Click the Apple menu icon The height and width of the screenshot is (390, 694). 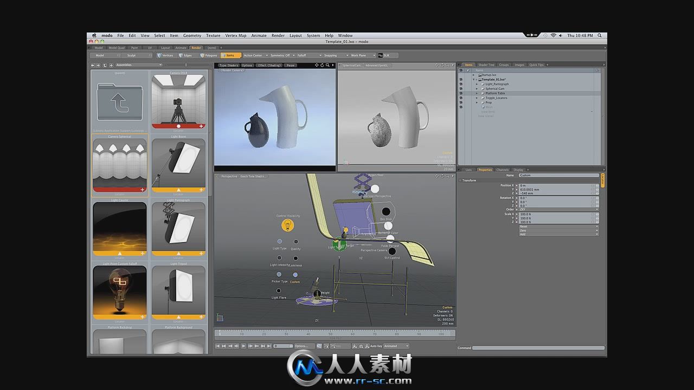click(94, 35)
